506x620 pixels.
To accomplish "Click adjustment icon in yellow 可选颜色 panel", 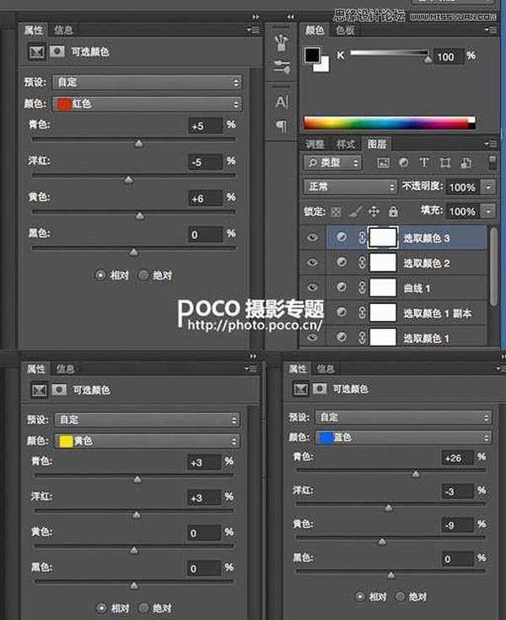I will click(x=39, y=390).
